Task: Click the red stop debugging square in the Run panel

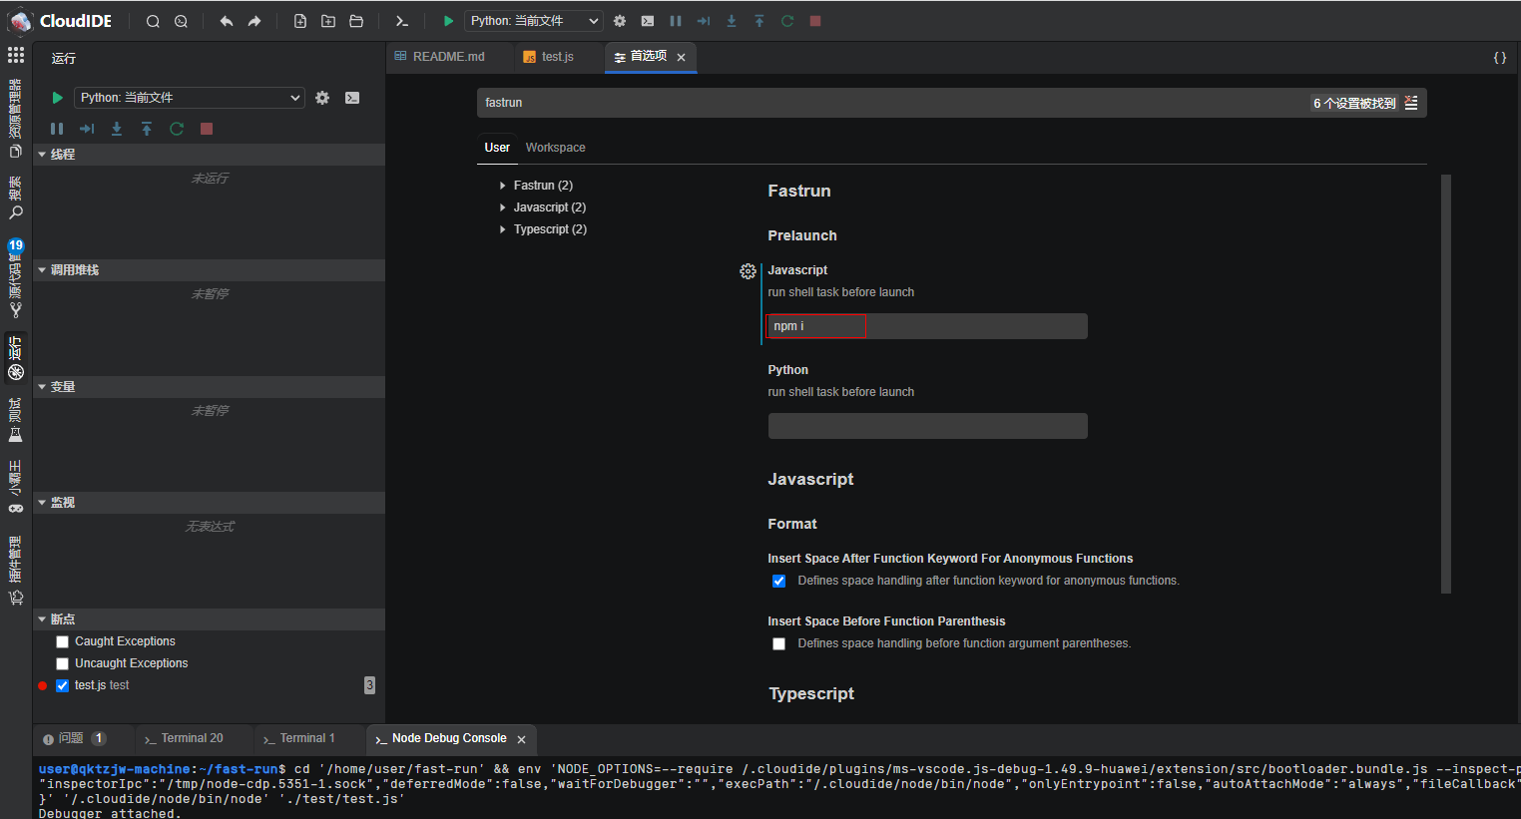Action: (x=207, y=129)
